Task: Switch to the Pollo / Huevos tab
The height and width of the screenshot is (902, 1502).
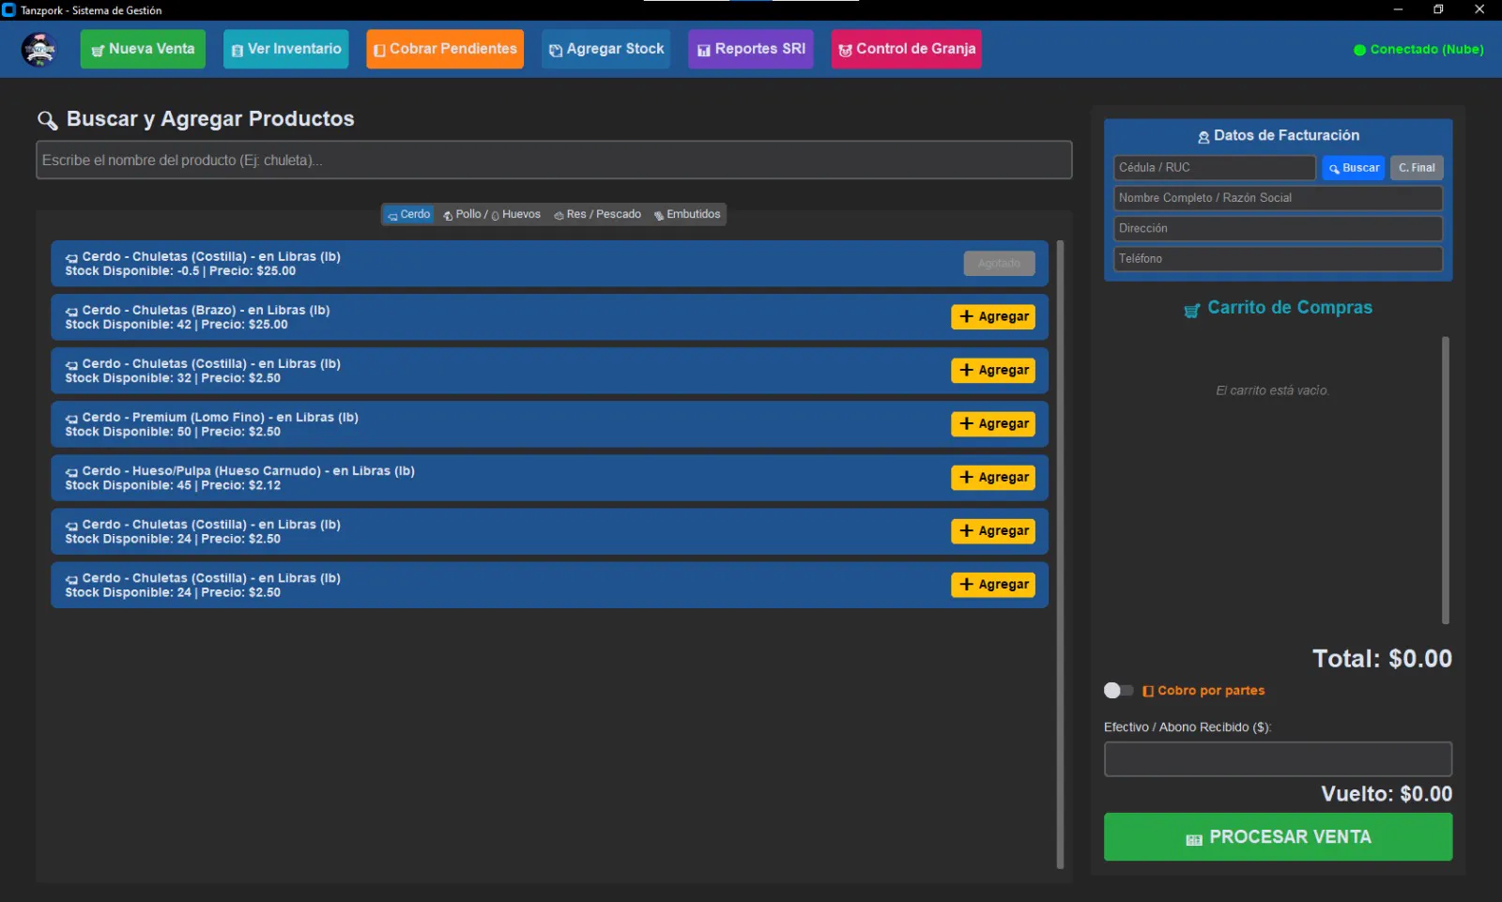Action: point(492,215)
